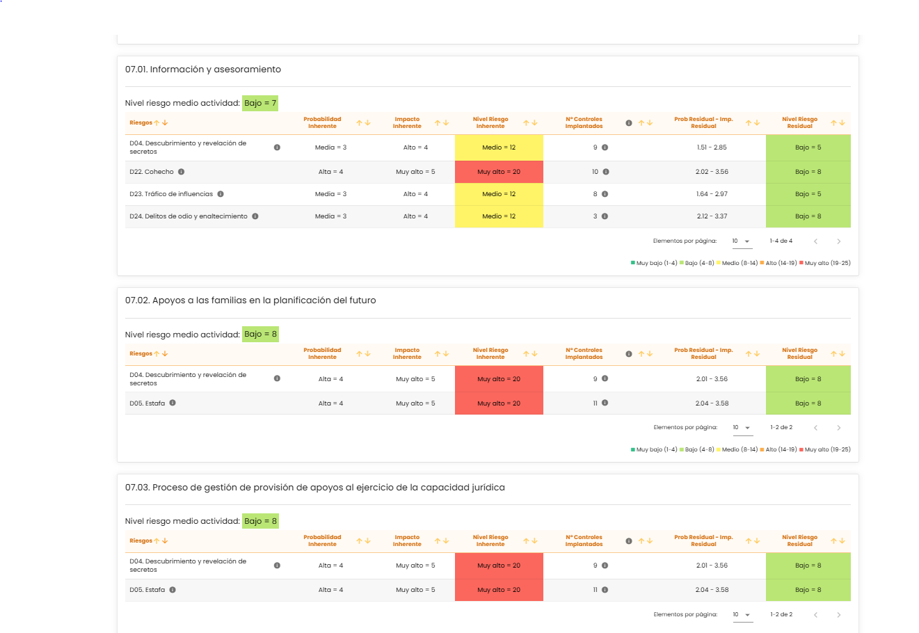The width and height of the screenshot is (919, 633).
Task: Go to previous page in 07.02 table
Action: [x=815, y=428]
